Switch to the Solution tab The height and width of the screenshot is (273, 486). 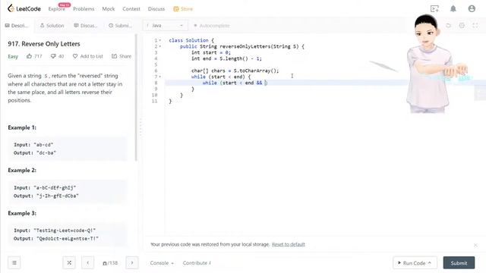pos(52,25)
